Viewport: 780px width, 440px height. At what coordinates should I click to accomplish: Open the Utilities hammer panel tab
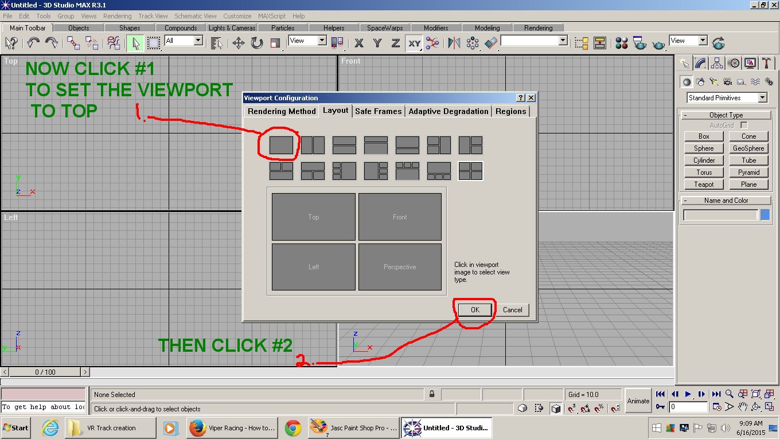[x=766, y=63]
